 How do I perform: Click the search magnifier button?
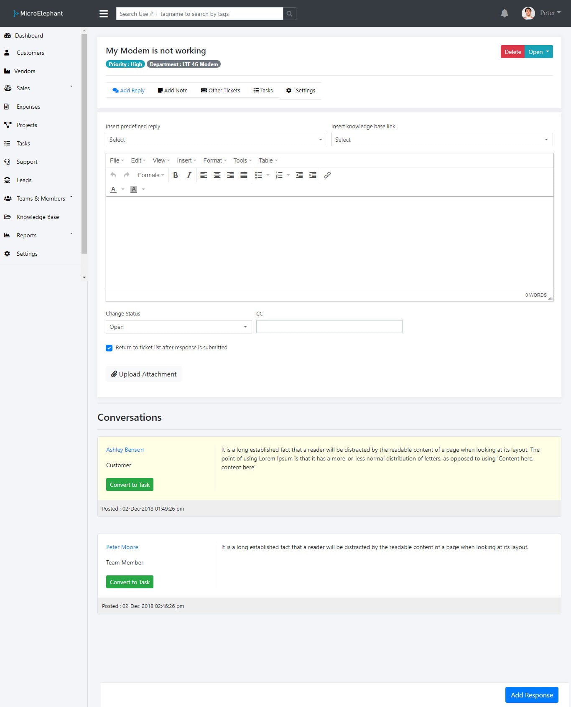(289, 14)
